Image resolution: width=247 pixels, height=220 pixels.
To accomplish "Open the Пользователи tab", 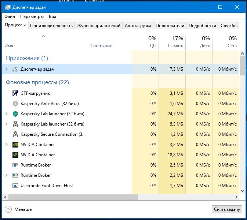I will pos(170,26).
